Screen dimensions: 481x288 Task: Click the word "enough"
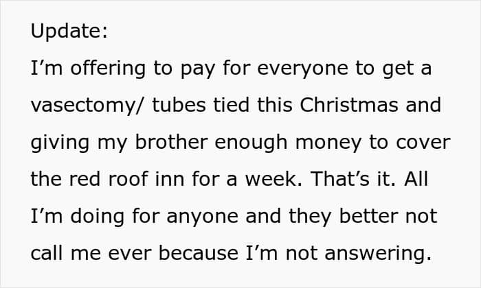tap(251, 144)
